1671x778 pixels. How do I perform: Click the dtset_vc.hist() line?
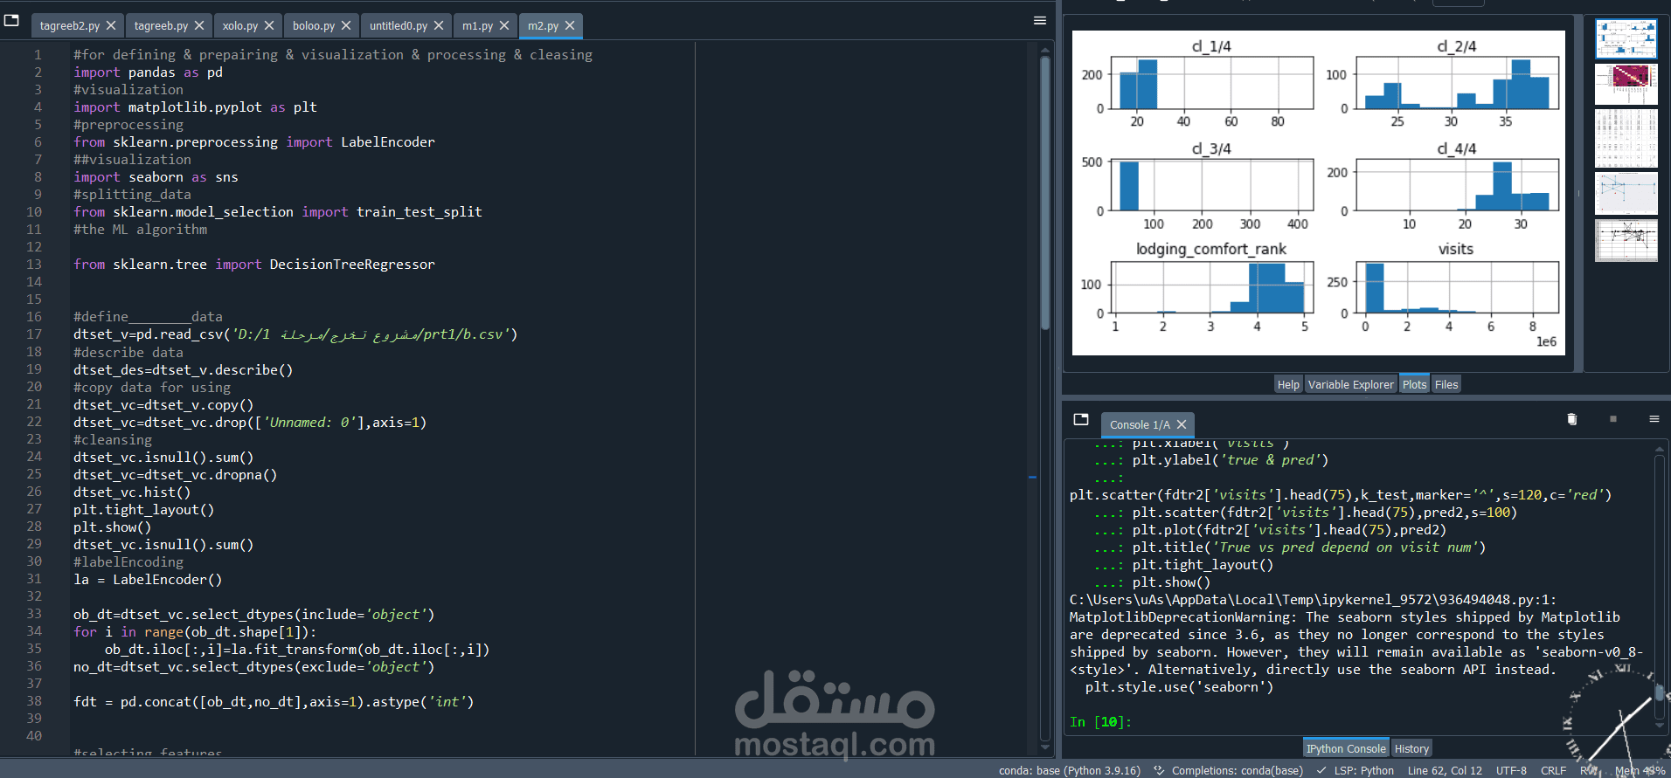pos(132,492)
